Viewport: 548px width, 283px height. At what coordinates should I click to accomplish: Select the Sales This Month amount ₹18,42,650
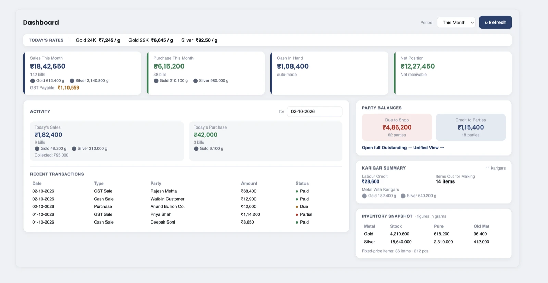click(x=48, y=66)
